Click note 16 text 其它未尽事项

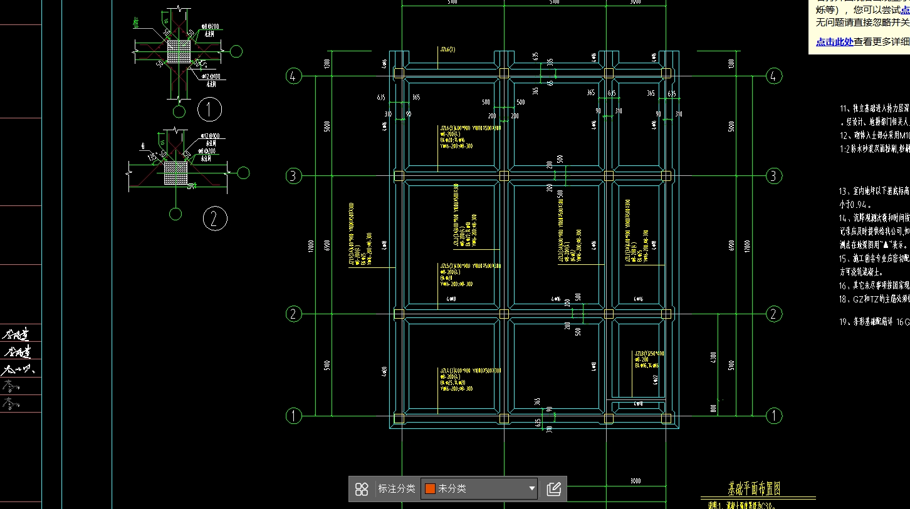tap(874, 285)
